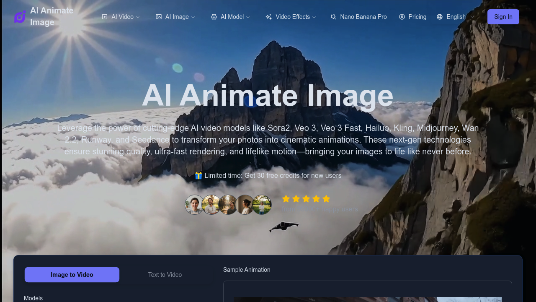This screenshot has height=302, width=536.
Task: Click the Video Effects sparkle icon
Action: (268, 16)
